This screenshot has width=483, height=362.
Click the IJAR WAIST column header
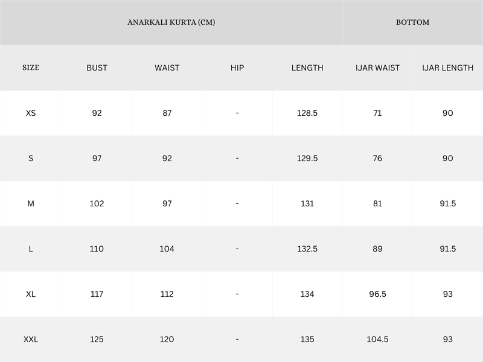(x=377, y=68)
